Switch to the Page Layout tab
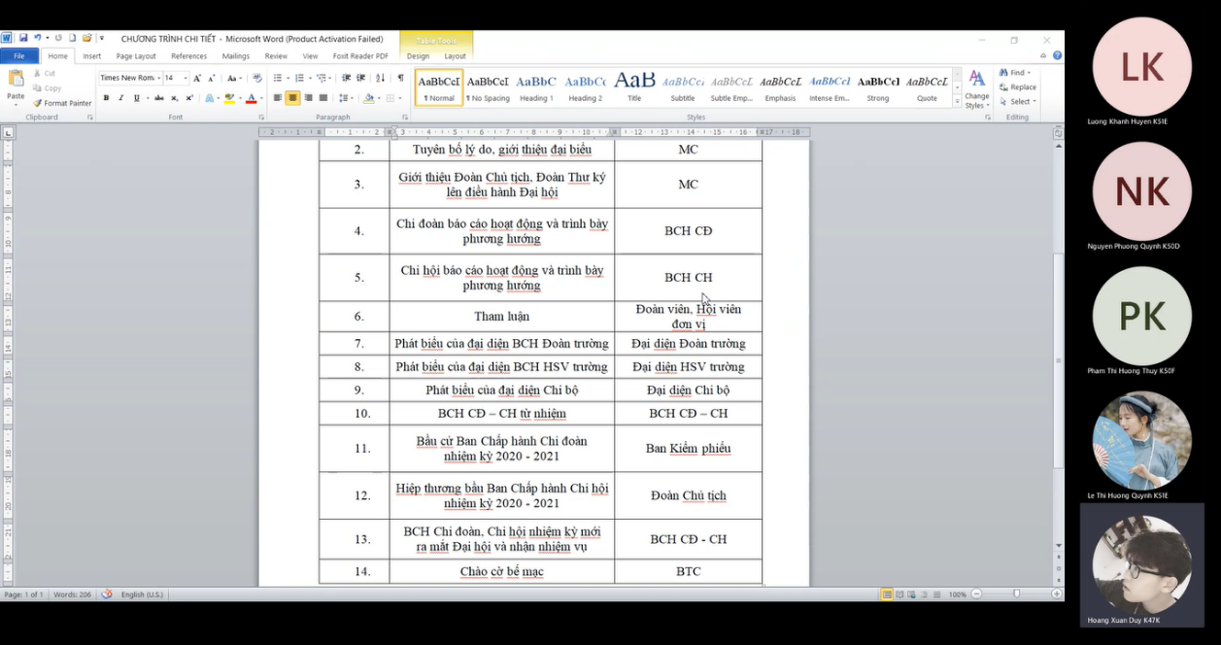The width and height of the screenshot is (1221, 645). click(x=136, y=55)
